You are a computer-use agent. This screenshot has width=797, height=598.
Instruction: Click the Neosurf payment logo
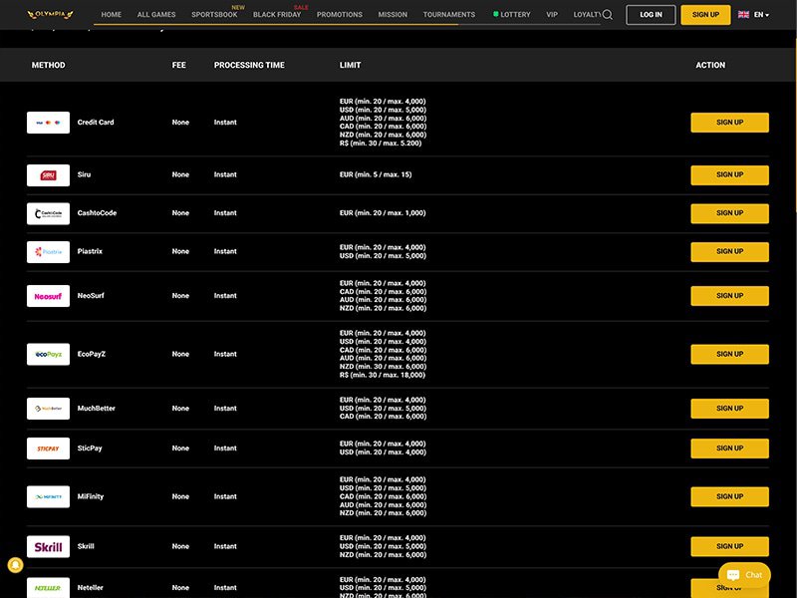coord(48,296)
